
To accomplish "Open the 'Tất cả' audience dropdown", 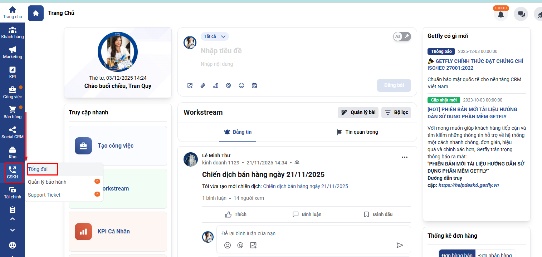I will pyautogui.click(x=215, y=36).
